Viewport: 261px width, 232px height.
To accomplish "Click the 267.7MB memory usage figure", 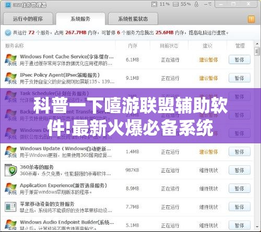I will (76, 32).
